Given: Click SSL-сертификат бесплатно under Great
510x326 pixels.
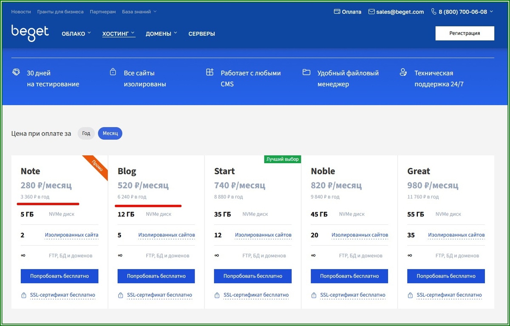Looking at the screenshot, I should tap(449, 295).
